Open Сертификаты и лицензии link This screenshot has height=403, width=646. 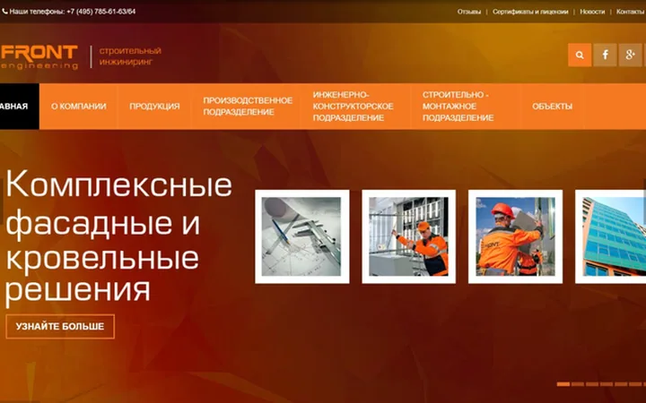pos(530,12)
